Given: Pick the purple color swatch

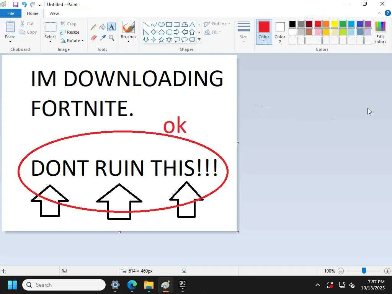Looking at the screenshot, I should (368, 24).
